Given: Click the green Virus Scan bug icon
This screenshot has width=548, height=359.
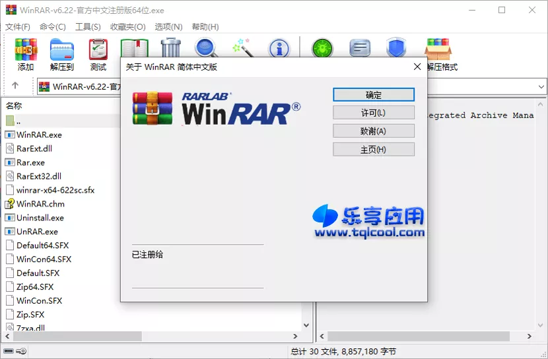Looking at the screenshot, I should coord(322,48).
